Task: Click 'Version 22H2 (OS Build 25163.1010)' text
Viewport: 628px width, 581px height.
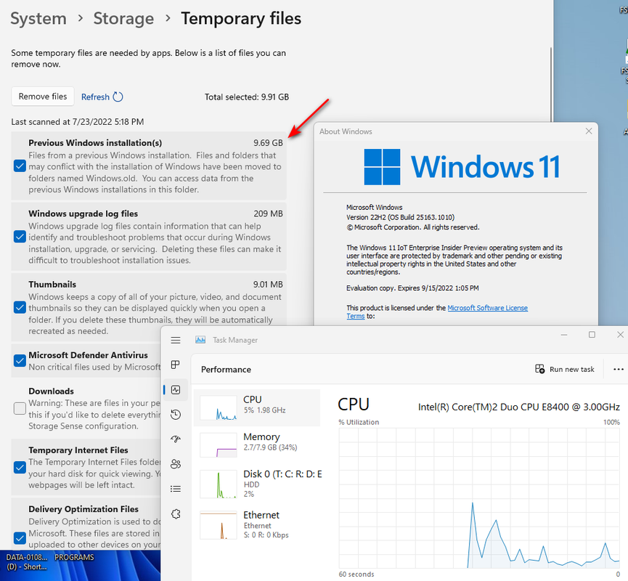Action: point(400,217)
